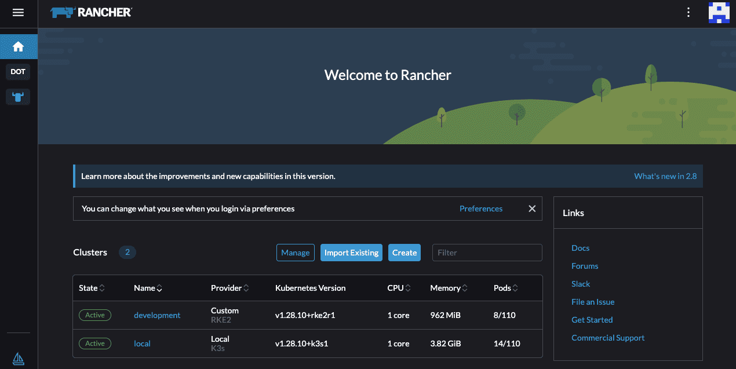736x369 pixels.
Task: Sort clusters by State column
Action: click(92, 288)
